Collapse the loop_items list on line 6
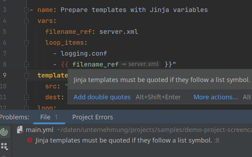Image resolution: width=252 pixels, height=157 pixels. pos(26,43)
